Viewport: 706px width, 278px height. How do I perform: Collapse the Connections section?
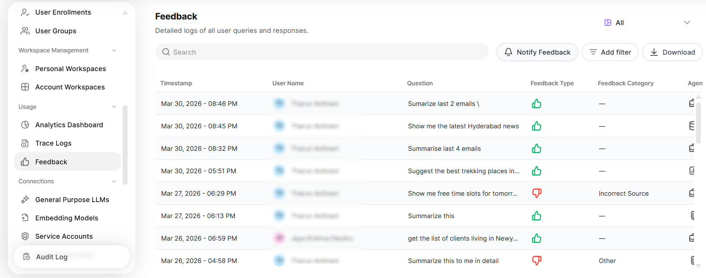[x=114, y=181]
